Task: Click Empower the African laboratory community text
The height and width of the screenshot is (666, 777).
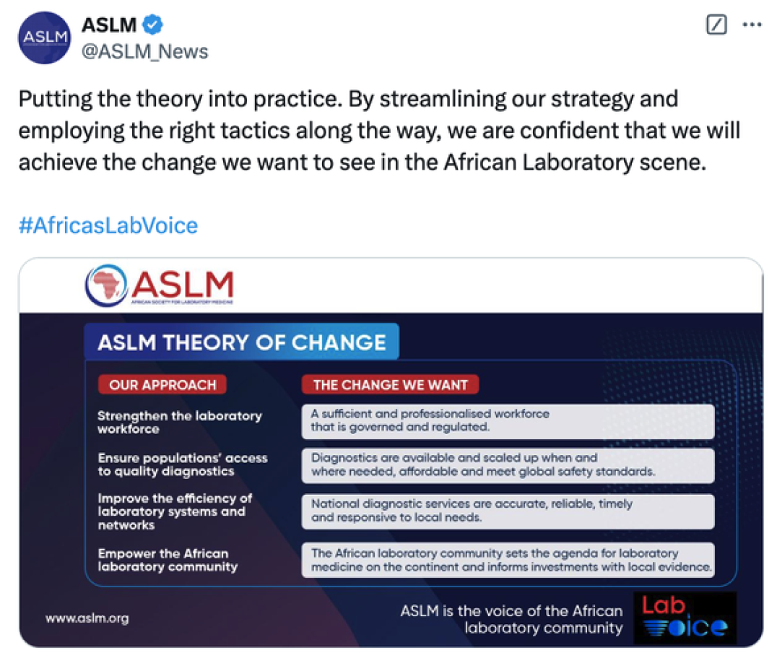Action: click(168, 560)
